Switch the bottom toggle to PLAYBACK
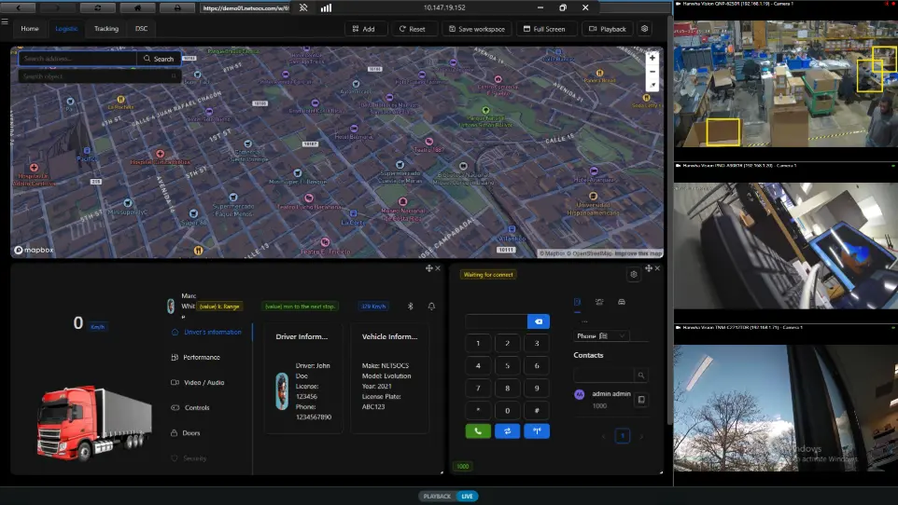 coord(437,497)
